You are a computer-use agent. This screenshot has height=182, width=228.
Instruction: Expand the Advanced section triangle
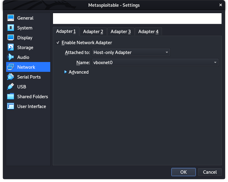(66, 72)
